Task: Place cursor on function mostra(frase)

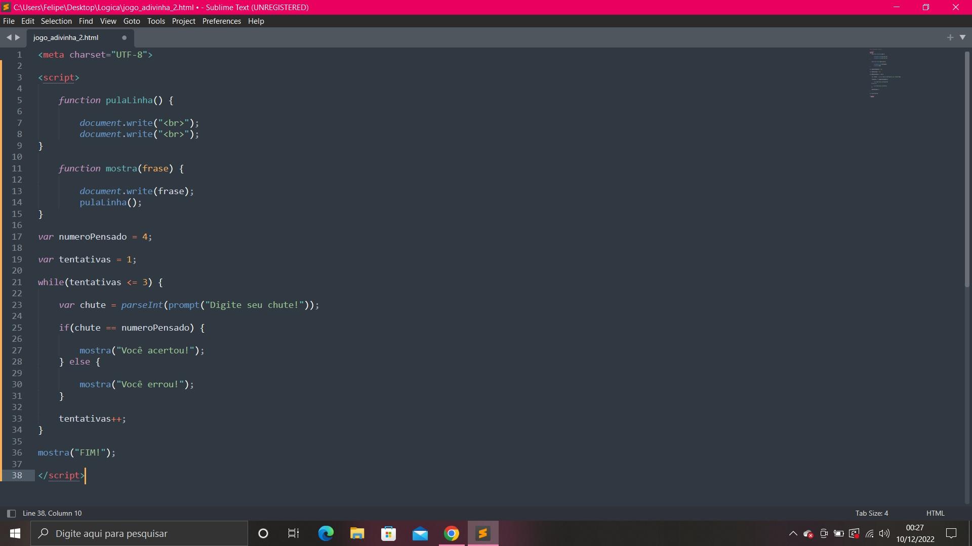Action: pyautogui.click(x=121, y=168)
